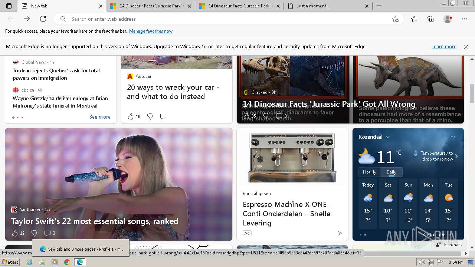The height and width of the screenshot is (267, 475).
Task: Open espresso machine ad thumbnail
Action: tap(292, 157)
